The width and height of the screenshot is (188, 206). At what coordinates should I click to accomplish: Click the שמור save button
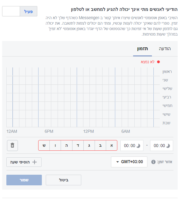[x=24, y=180]
